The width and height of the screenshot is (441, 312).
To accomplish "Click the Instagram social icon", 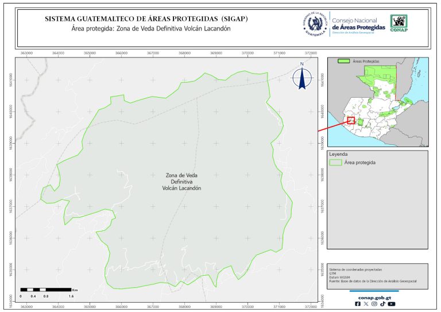I will click(374, 304).
